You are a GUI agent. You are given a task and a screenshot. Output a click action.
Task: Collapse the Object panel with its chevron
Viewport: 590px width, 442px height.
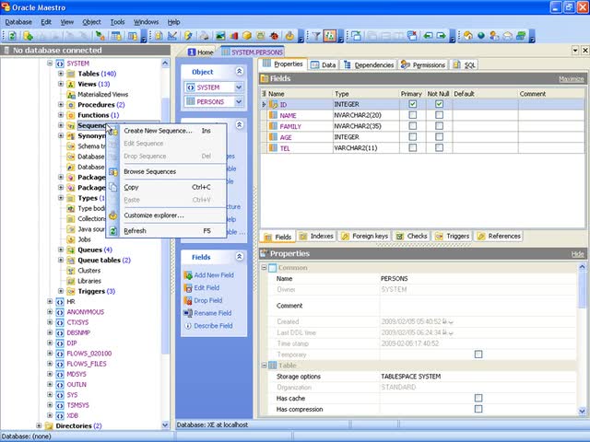click(240, 72)
